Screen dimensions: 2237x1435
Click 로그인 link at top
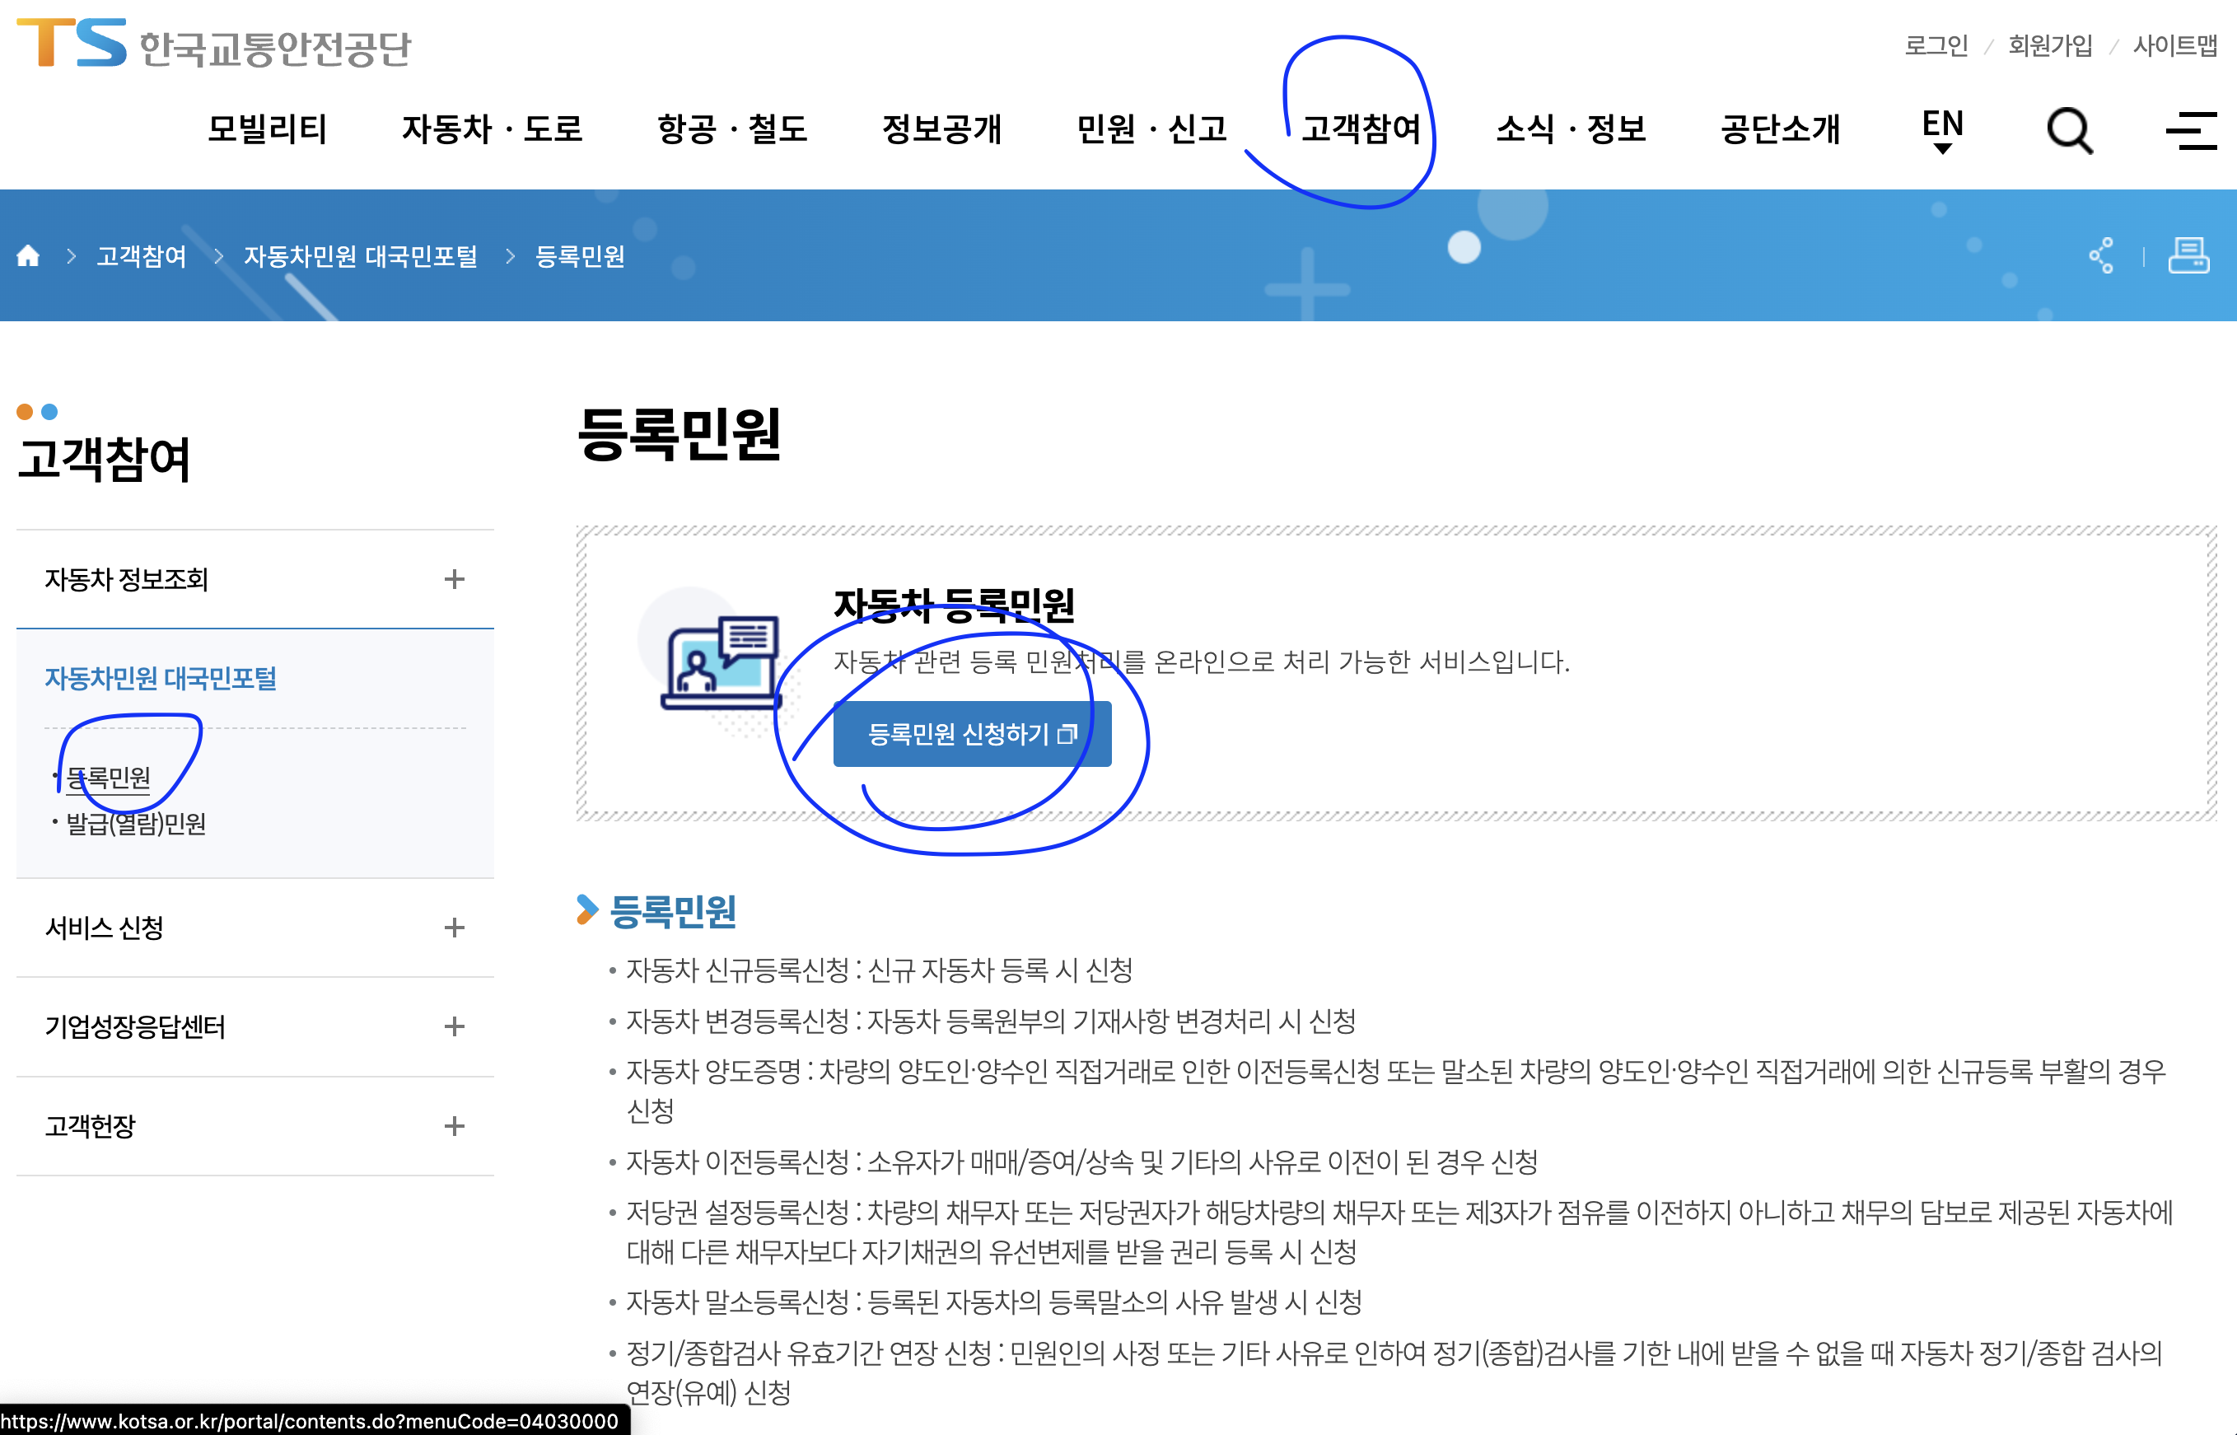(1935, 45)
